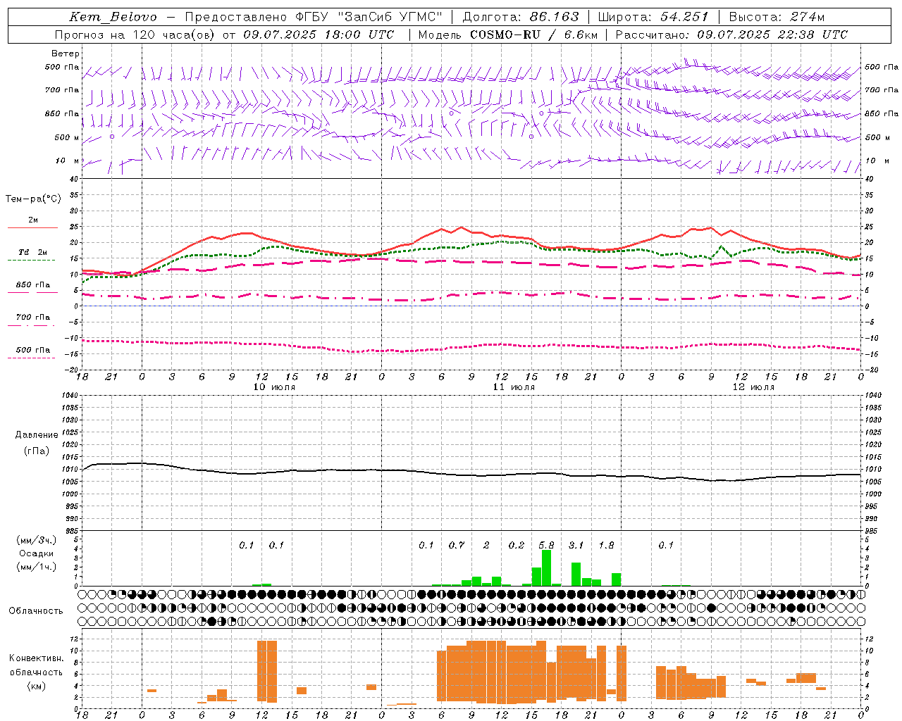902x721 pixels.
Task: Click the station name Kem_Belovo
Action: point(113,17)
